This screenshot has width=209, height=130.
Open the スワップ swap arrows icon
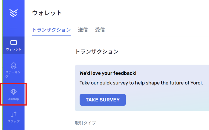tap(13, 115)
